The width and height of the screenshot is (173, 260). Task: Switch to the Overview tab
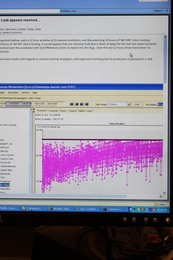(x=42, y=110)
